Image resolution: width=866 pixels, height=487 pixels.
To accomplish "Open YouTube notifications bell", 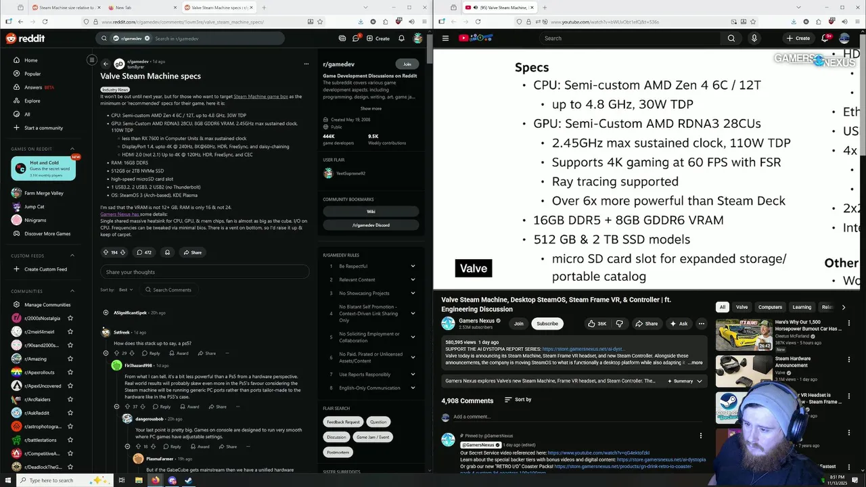I will (825, 38).
